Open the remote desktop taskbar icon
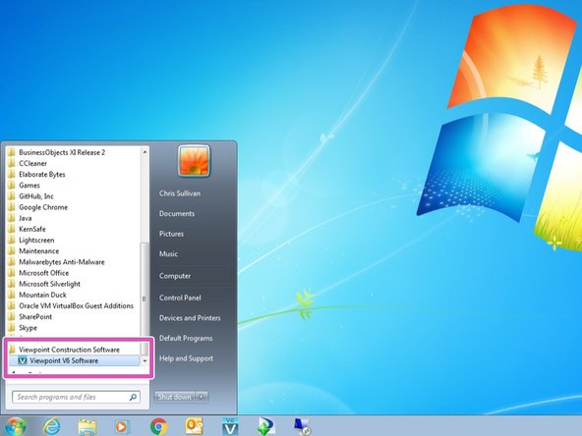Screen dimensions: 582x436 click(x=302, y=426)
